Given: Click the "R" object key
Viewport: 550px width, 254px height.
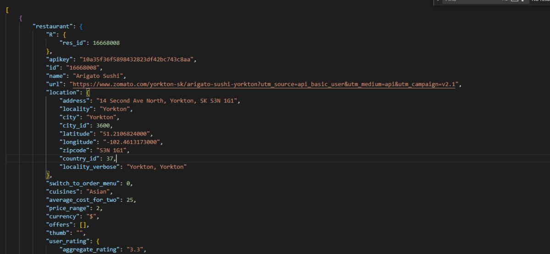Looking at the screenshot, I should click(52, 35).
